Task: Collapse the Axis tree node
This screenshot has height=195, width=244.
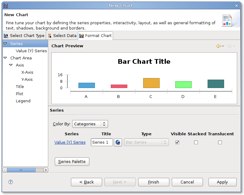Action: click(11, 65)
